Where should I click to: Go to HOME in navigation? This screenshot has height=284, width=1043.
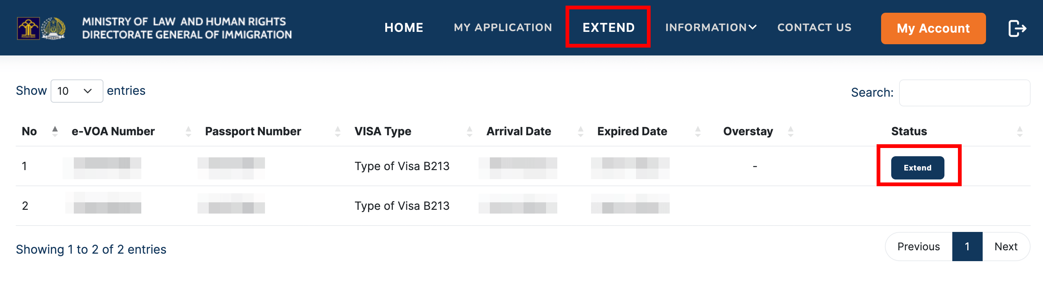click(x=404, y=27)
